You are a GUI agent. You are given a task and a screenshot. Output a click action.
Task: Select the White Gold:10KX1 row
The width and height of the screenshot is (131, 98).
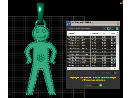point(92,57)
